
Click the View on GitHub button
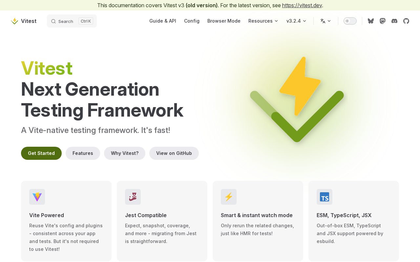click(x=174, y=153)
